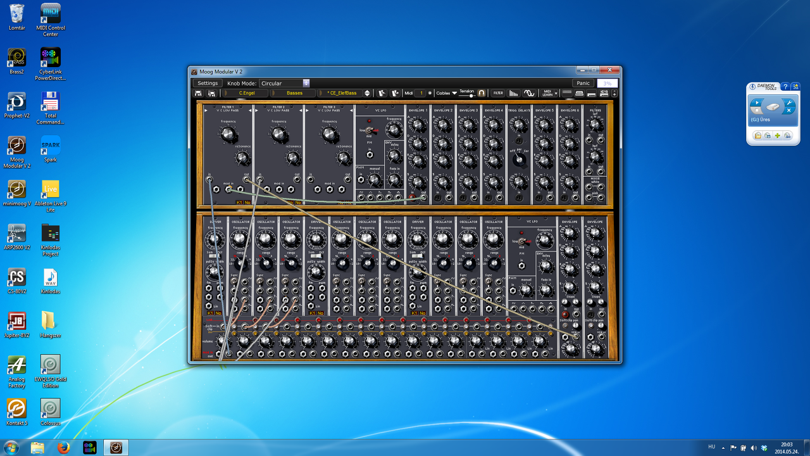Select the Colossus desktop icon
Screen dimensions: 810x456
(x=51, y=412)
